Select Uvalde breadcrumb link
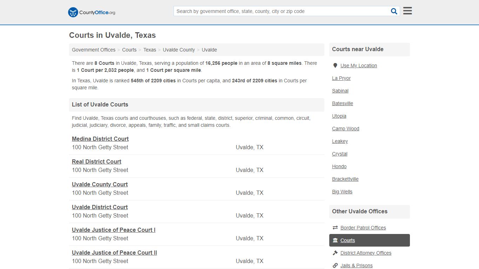Viewport: 479px width, 269px height. pos(209,50)
